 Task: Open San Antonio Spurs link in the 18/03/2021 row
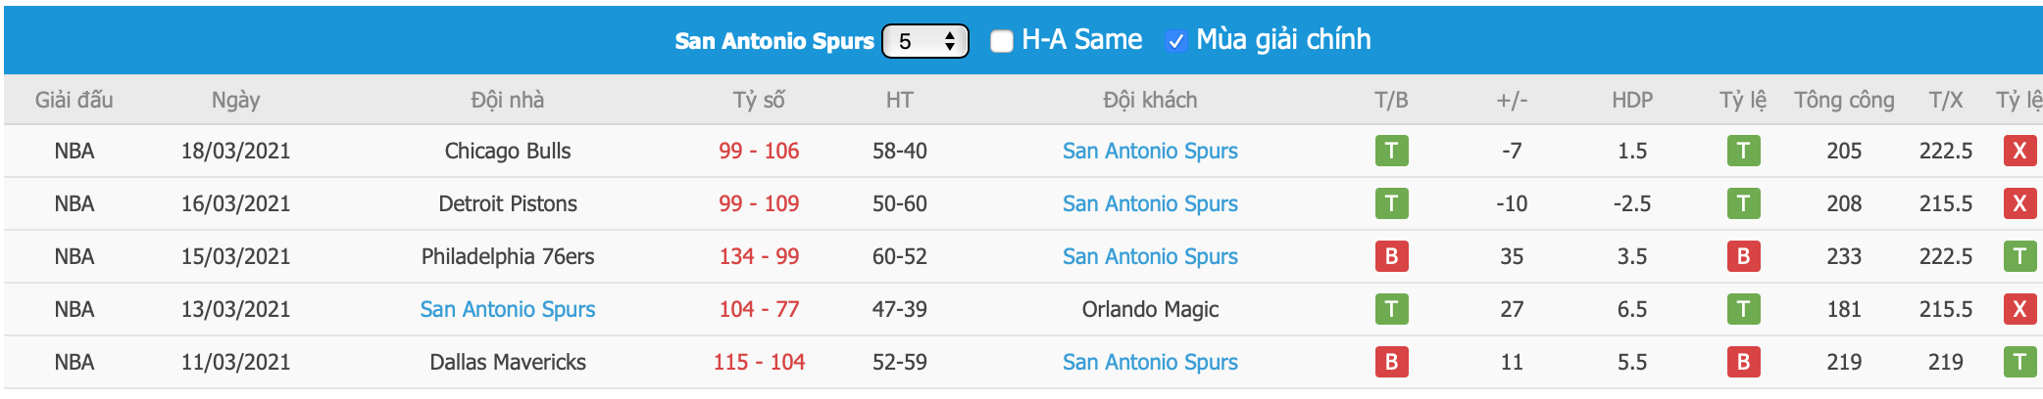(1150, 151)
